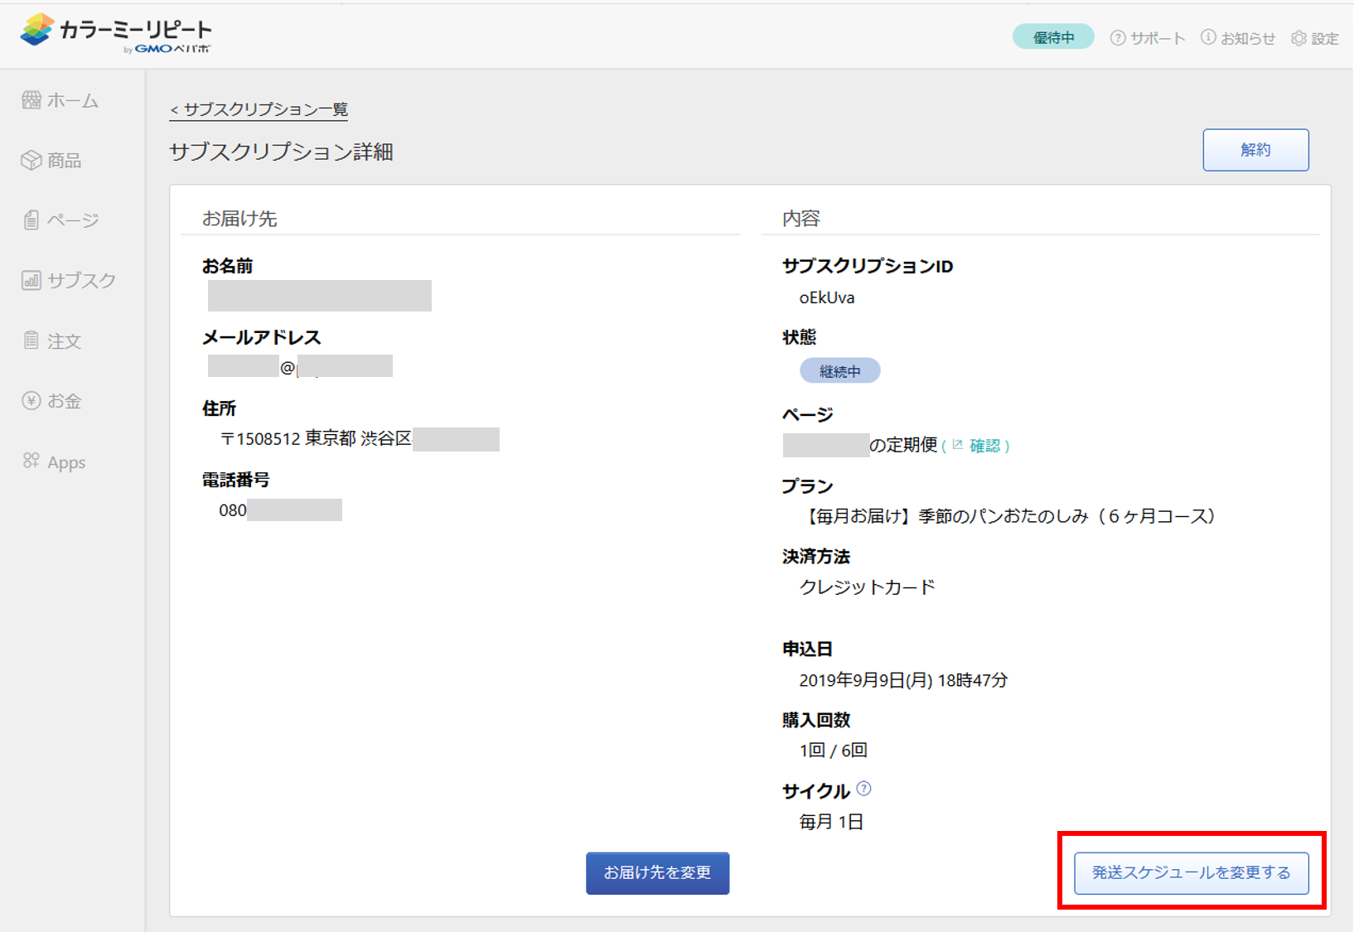Open the サブスク sidebar section

click(x=69, y=280)
